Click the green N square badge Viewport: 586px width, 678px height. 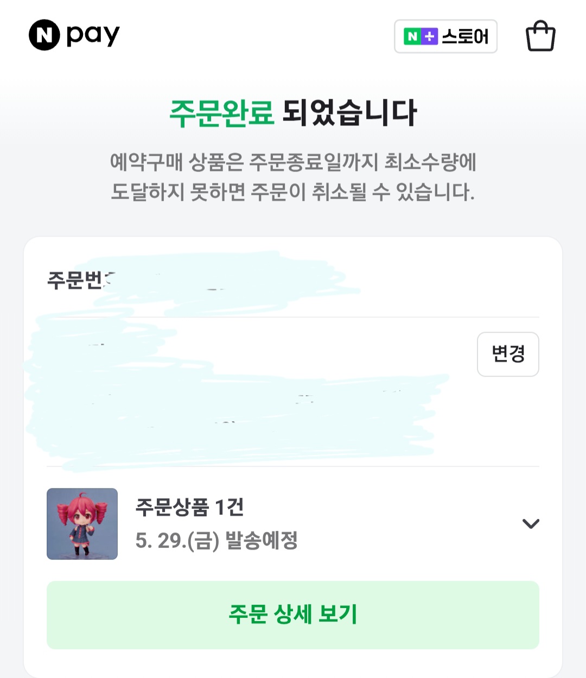[x=412, y=36]
